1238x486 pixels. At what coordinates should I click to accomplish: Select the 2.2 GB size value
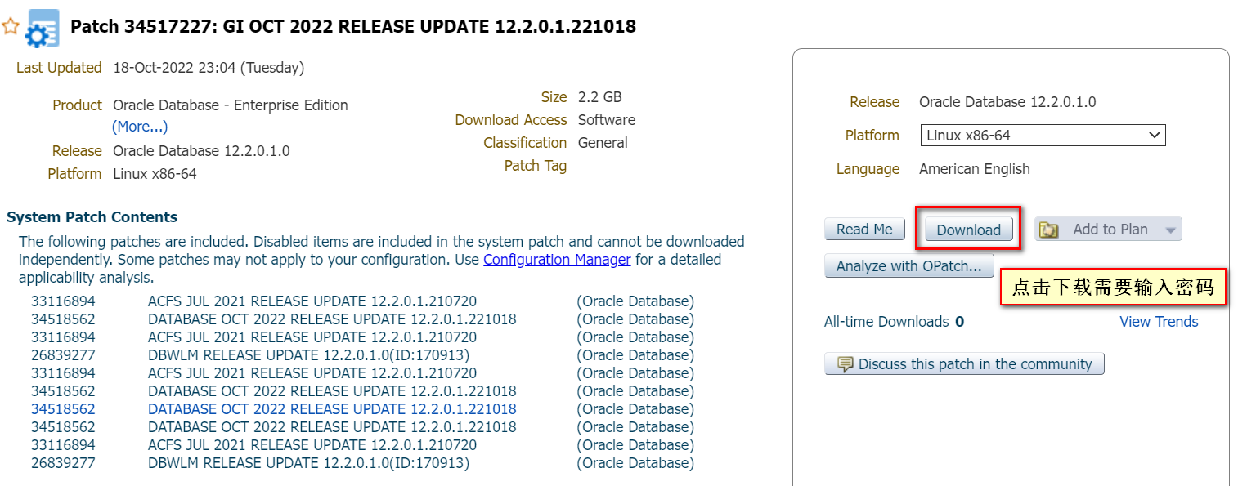pos(600,97)
